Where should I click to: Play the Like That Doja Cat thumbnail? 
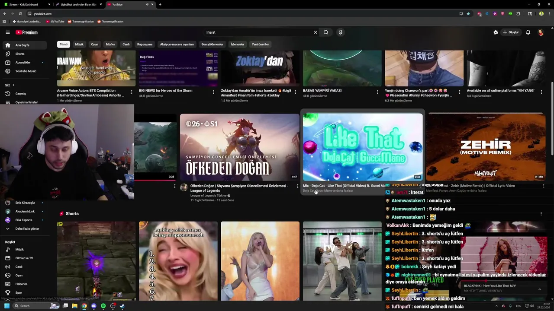pos(363,147)
